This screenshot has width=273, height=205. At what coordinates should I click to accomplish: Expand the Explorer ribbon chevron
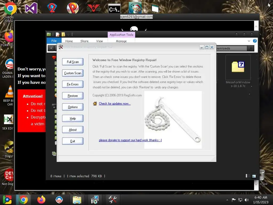click(249, 41)
